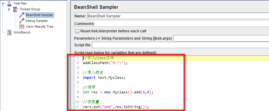This screenshot has height=111, width=269.
Task: Click the split pane divider handle
Action: coord(69,56)
